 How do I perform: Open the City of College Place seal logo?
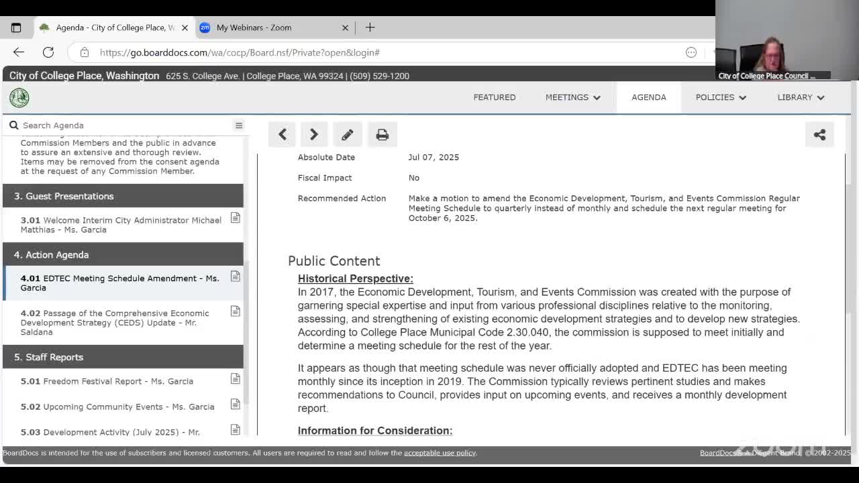[19, 97]
